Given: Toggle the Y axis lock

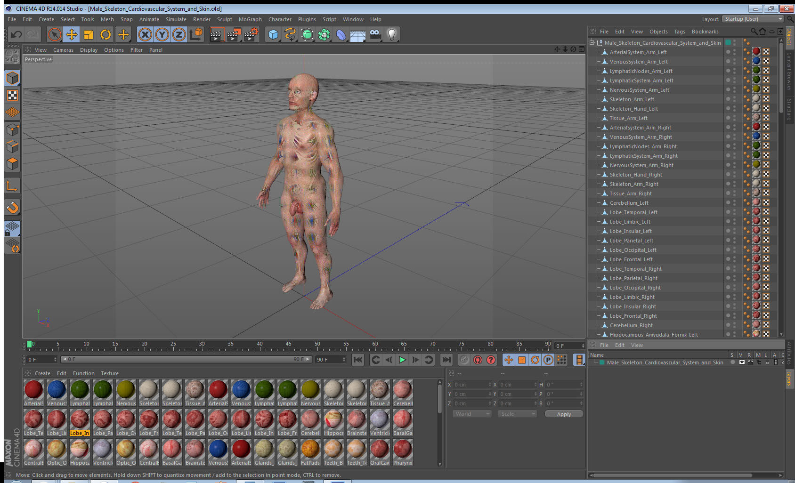Looking at the screenshot, I should point(162,34).
